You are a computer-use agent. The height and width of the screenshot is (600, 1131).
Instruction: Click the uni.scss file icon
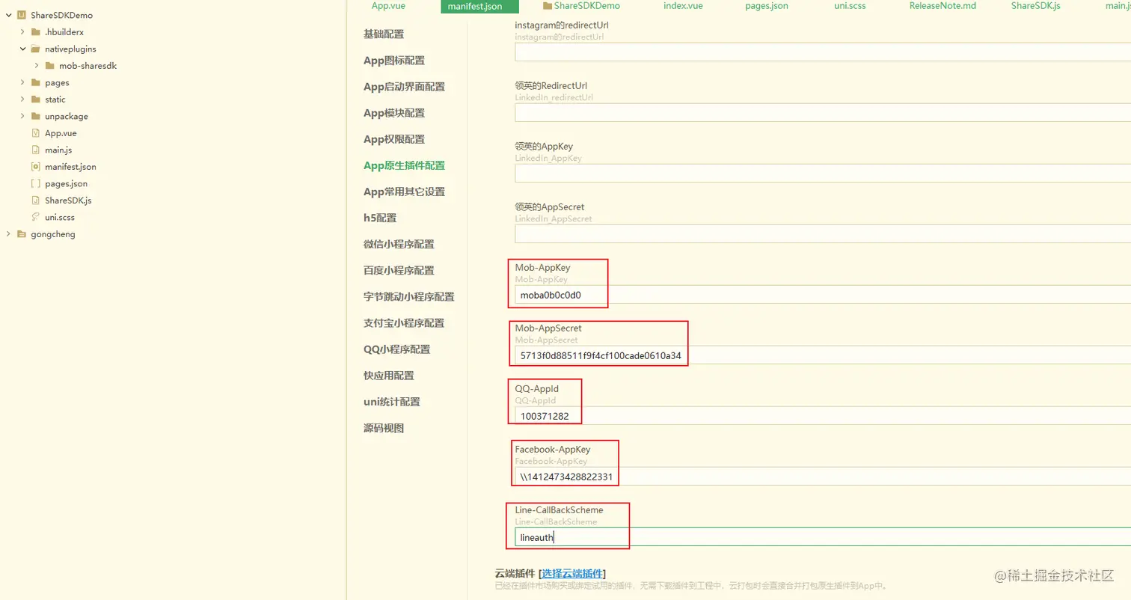(x=35, y=217)
